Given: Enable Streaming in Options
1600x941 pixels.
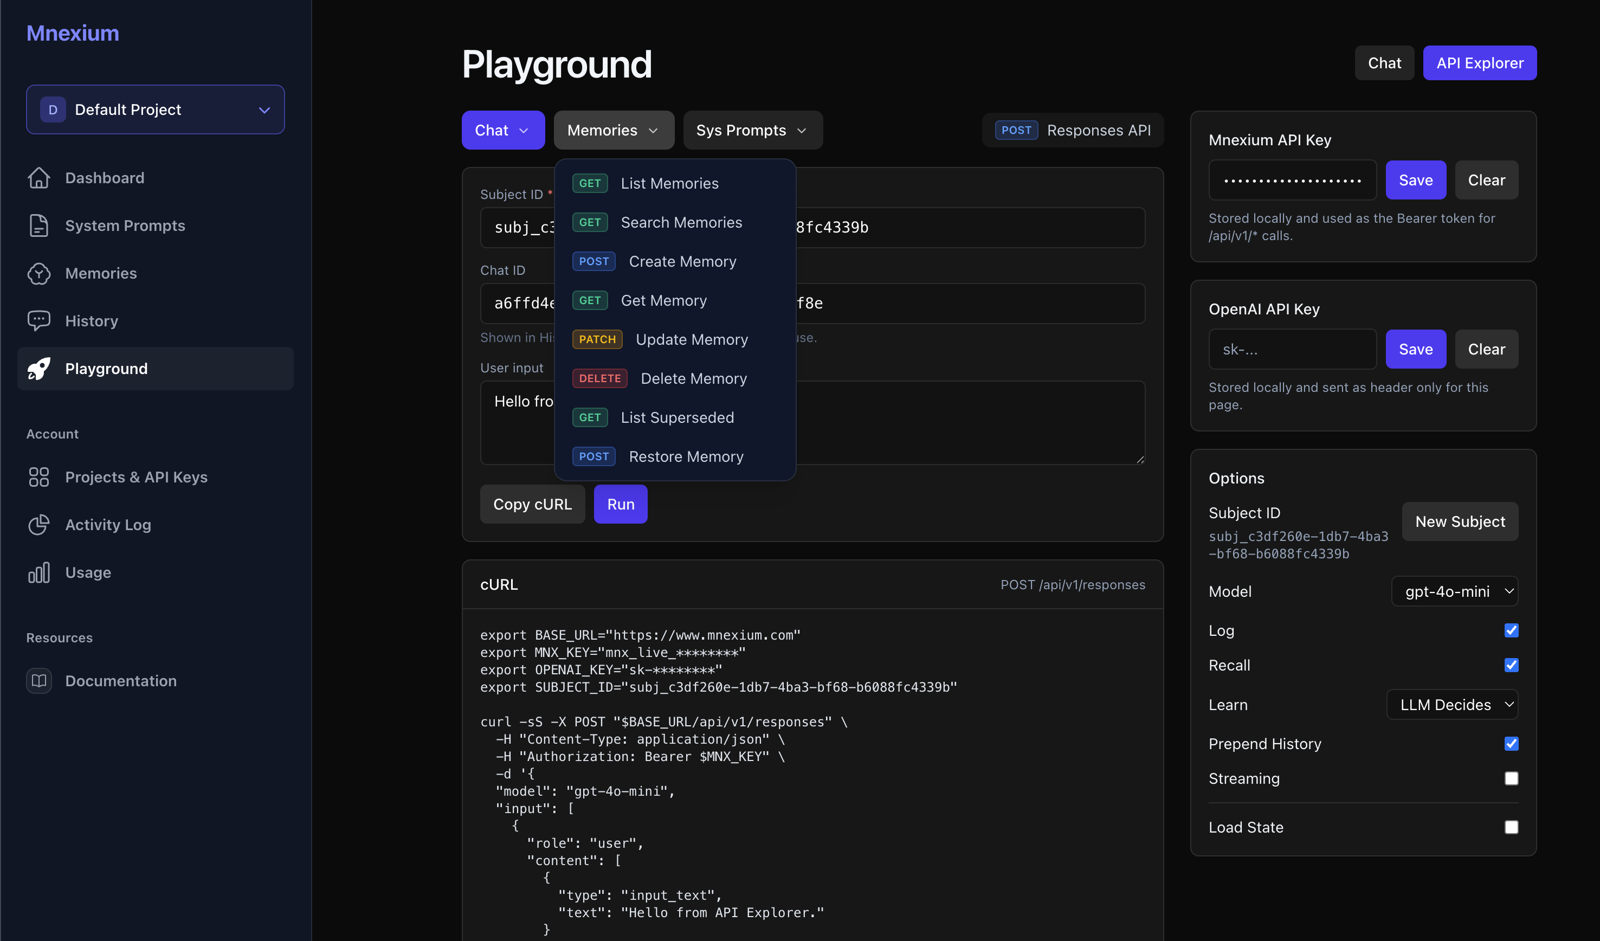Looking at the screenshot, I should click(1511, 778).
